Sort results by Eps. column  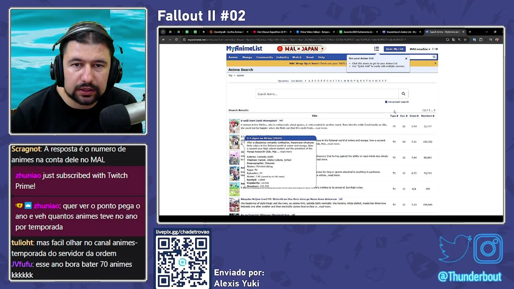click(x=404, y=116)
